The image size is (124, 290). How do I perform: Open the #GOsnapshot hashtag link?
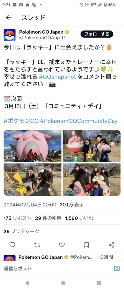tap(57, 76)
